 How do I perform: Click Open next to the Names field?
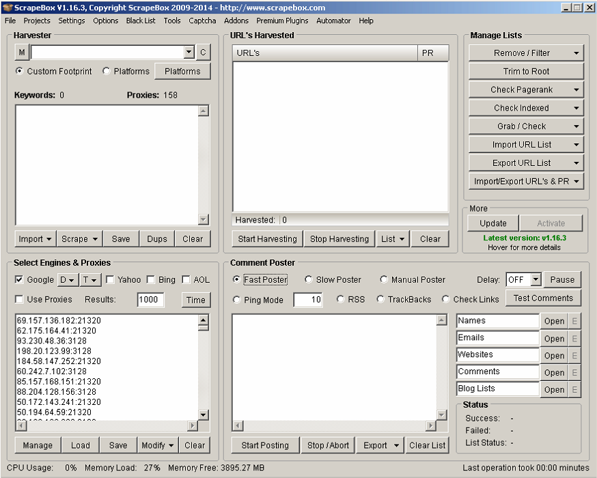coord(554,321)
